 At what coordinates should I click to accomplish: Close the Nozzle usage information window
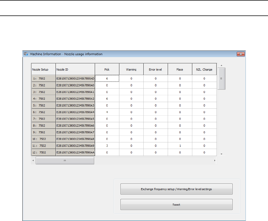click(241, 54)
